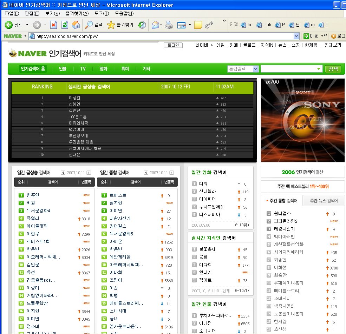Go to the Home page icon
346x334 pixels.
(x=76, y=25)
